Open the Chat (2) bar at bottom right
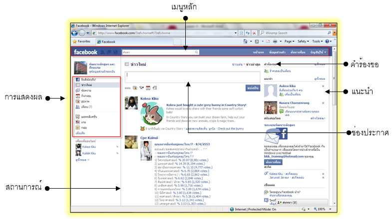Viewport: 392px width, 219px height. 302,203
